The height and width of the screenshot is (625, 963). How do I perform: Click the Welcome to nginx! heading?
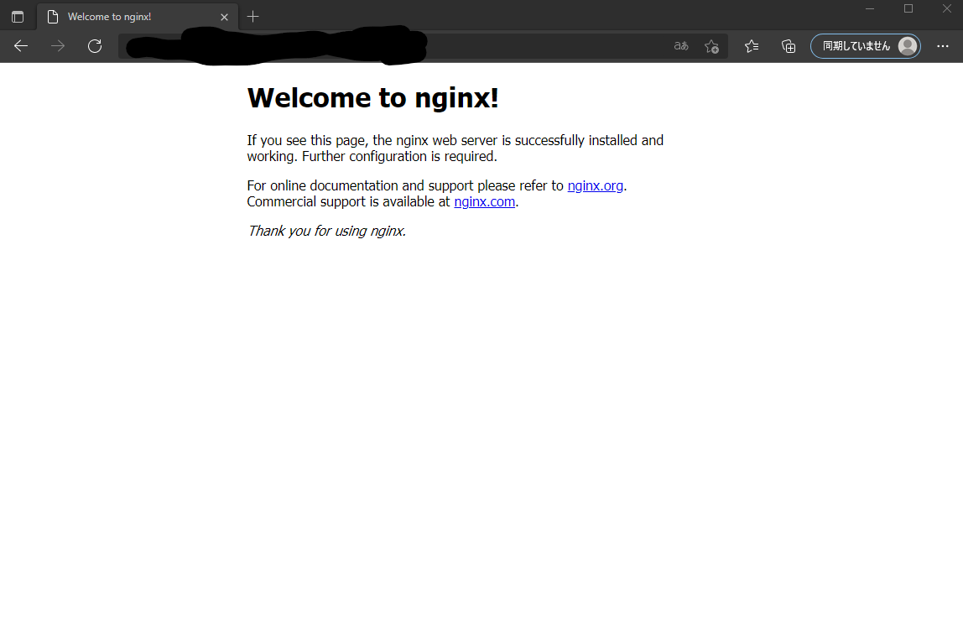(372, 98)
